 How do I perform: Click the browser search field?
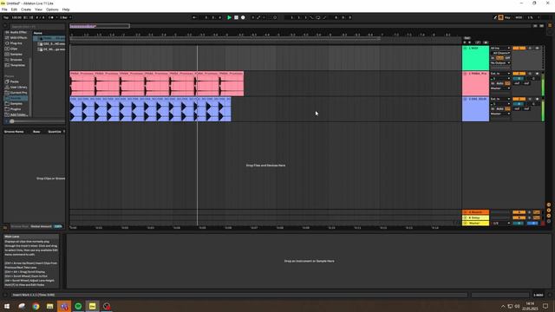(x=37, y=27)
